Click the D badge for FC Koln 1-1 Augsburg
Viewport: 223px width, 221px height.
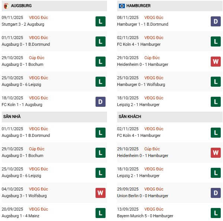100,102
